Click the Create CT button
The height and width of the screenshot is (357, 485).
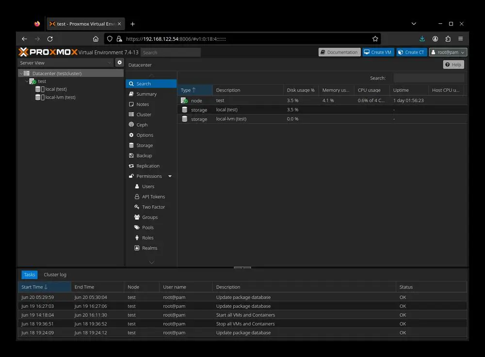click(411, 52)
